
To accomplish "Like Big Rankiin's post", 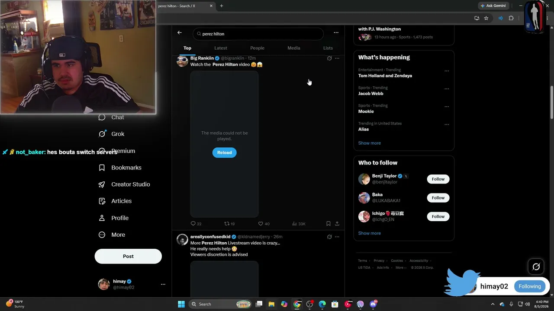I will point(264,224).
